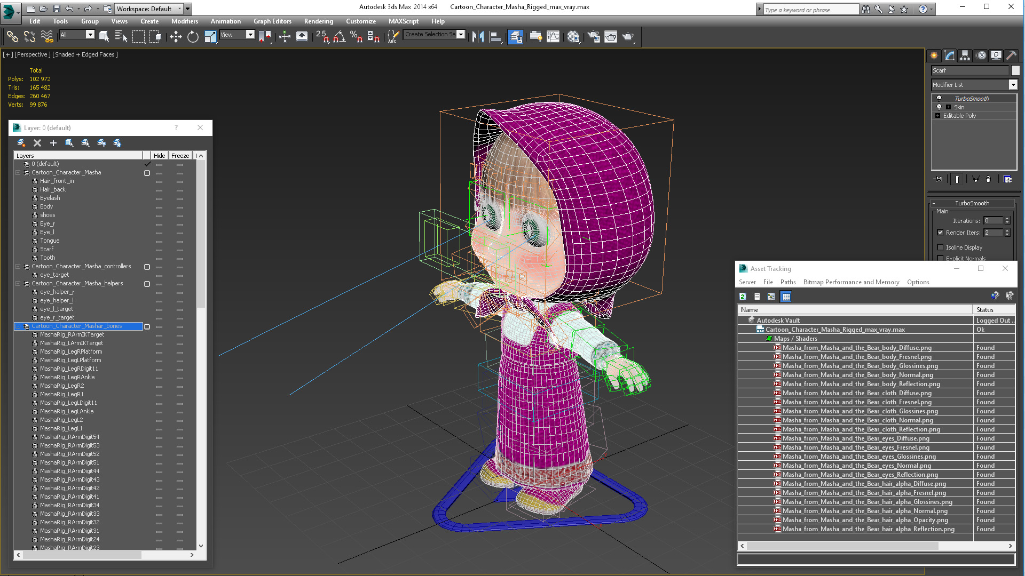Screen dimensions: 1025x576
Task: Click the Bind to Space Warp tool
Action: 47,36
